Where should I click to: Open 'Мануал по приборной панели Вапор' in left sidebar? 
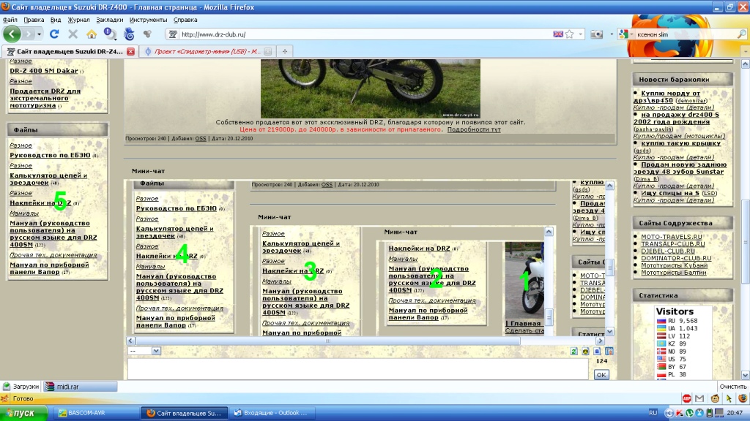(x=49, y=268)
